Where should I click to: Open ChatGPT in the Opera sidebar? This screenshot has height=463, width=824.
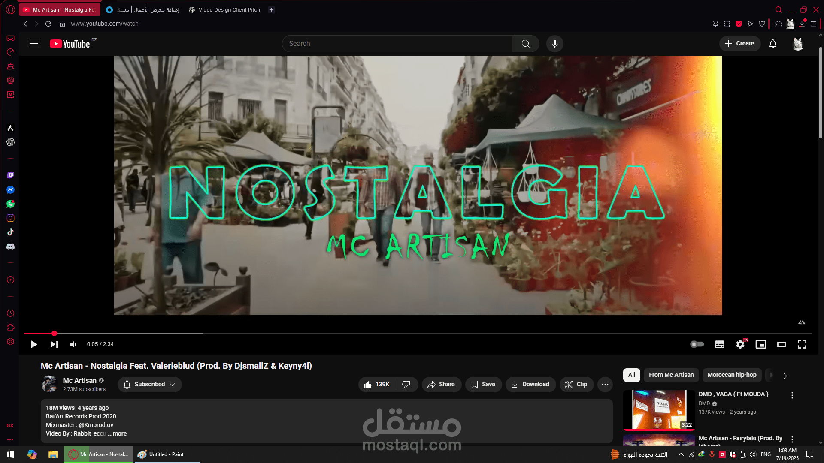(10, 142)
